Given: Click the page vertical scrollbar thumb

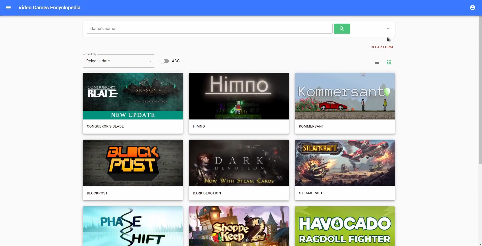Looking at the screenshot, I should (x=480, y=89).
